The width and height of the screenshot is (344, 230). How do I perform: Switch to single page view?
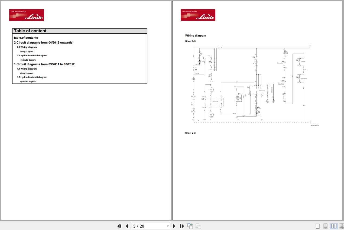[318, 226]
